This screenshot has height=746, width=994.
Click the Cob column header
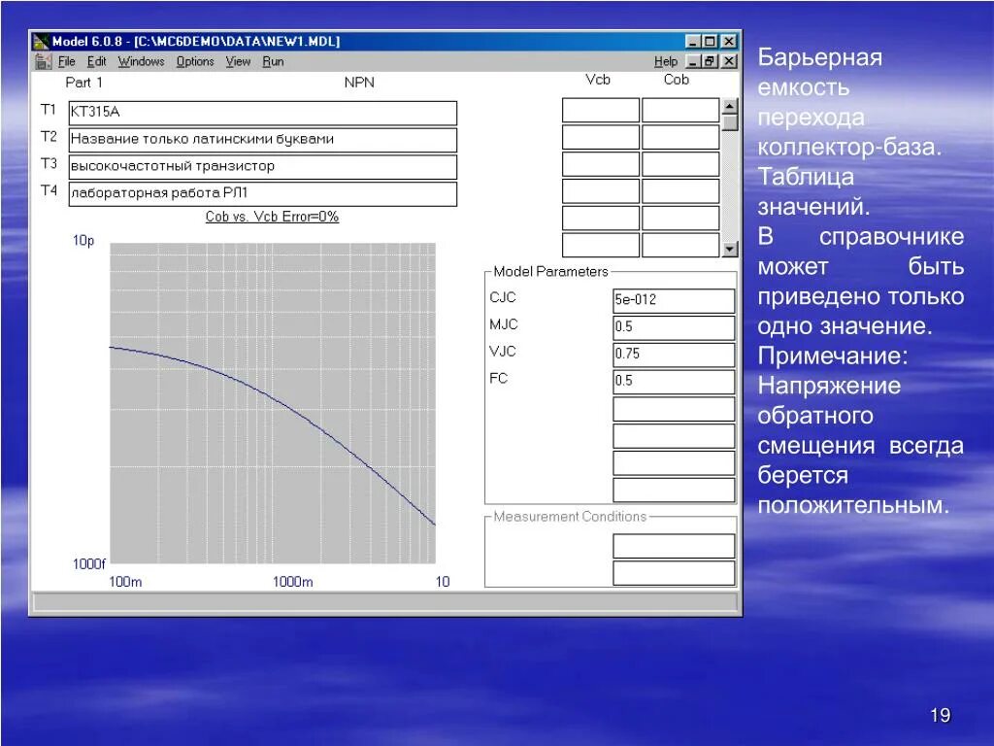click(x=677, y=80)
